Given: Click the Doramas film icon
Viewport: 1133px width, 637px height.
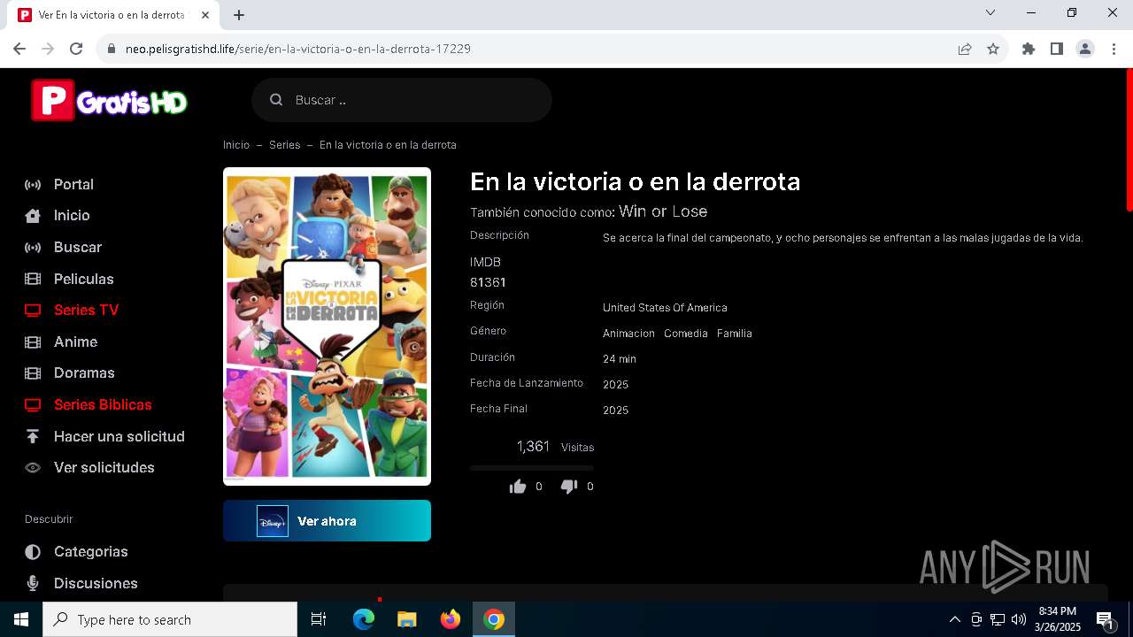Looking at the screenshot, I should [x=33, y=373].
